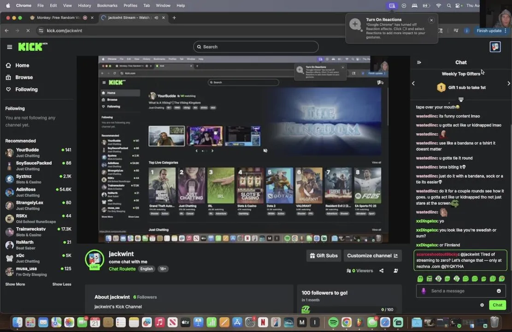The height and width of the screenshot is (332, 512).
Task: Open the profile avatar menu
Action: (x=495, y=47)
